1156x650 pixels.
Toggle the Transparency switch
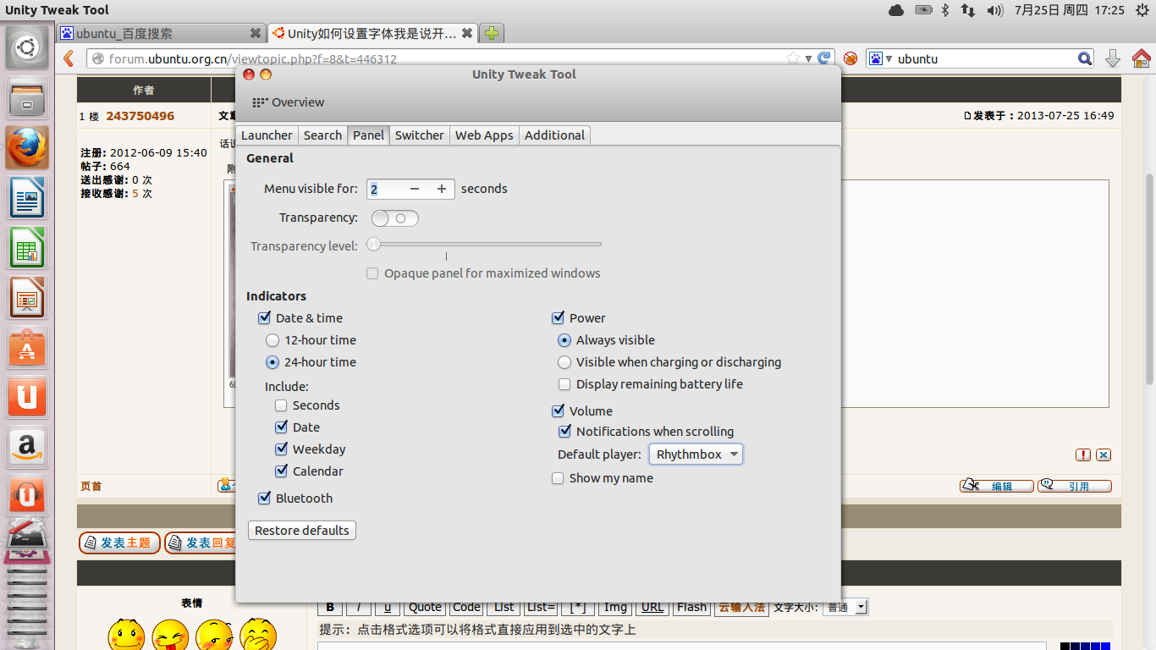point(394,218)
